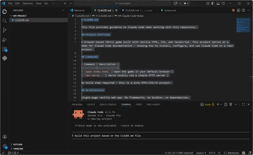Screen dimensions: 253x155
Task: Select CLAUDE.md in the Explorer tree
Action: coord(39,20)
